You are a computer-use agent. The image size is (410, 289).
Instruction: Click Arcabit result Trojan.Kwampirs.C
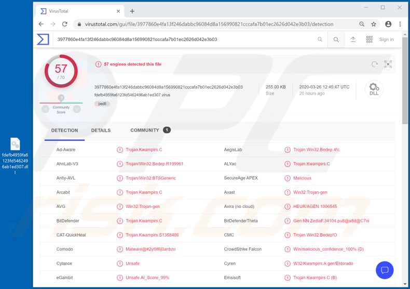click(144, 192)
